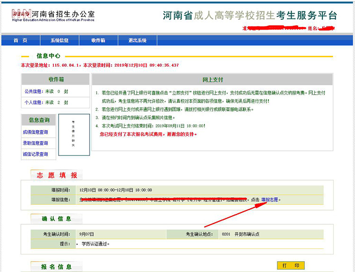Click the 信息查询 panel header
Viewport: 355px width, 272px height.
(x=39, y=120)
